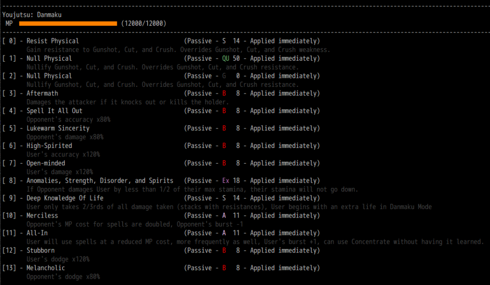
Task: Click the 12000/12000 MP value
Action: coord(144,24)
